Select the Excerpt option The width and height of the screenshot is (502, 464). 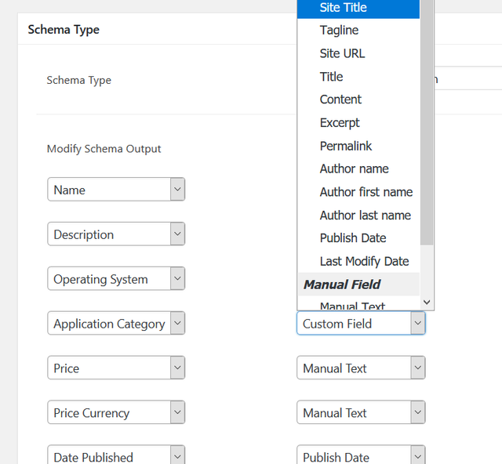click(358, 122)
